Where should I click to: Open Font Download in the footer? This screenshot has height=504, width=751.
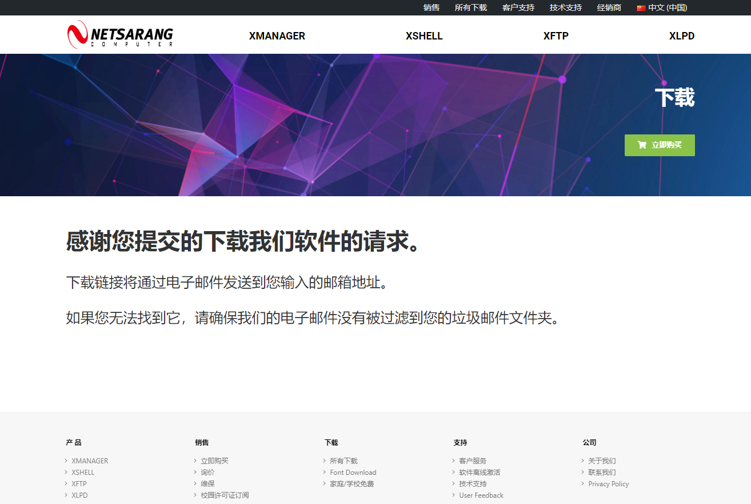click(353, 472)
